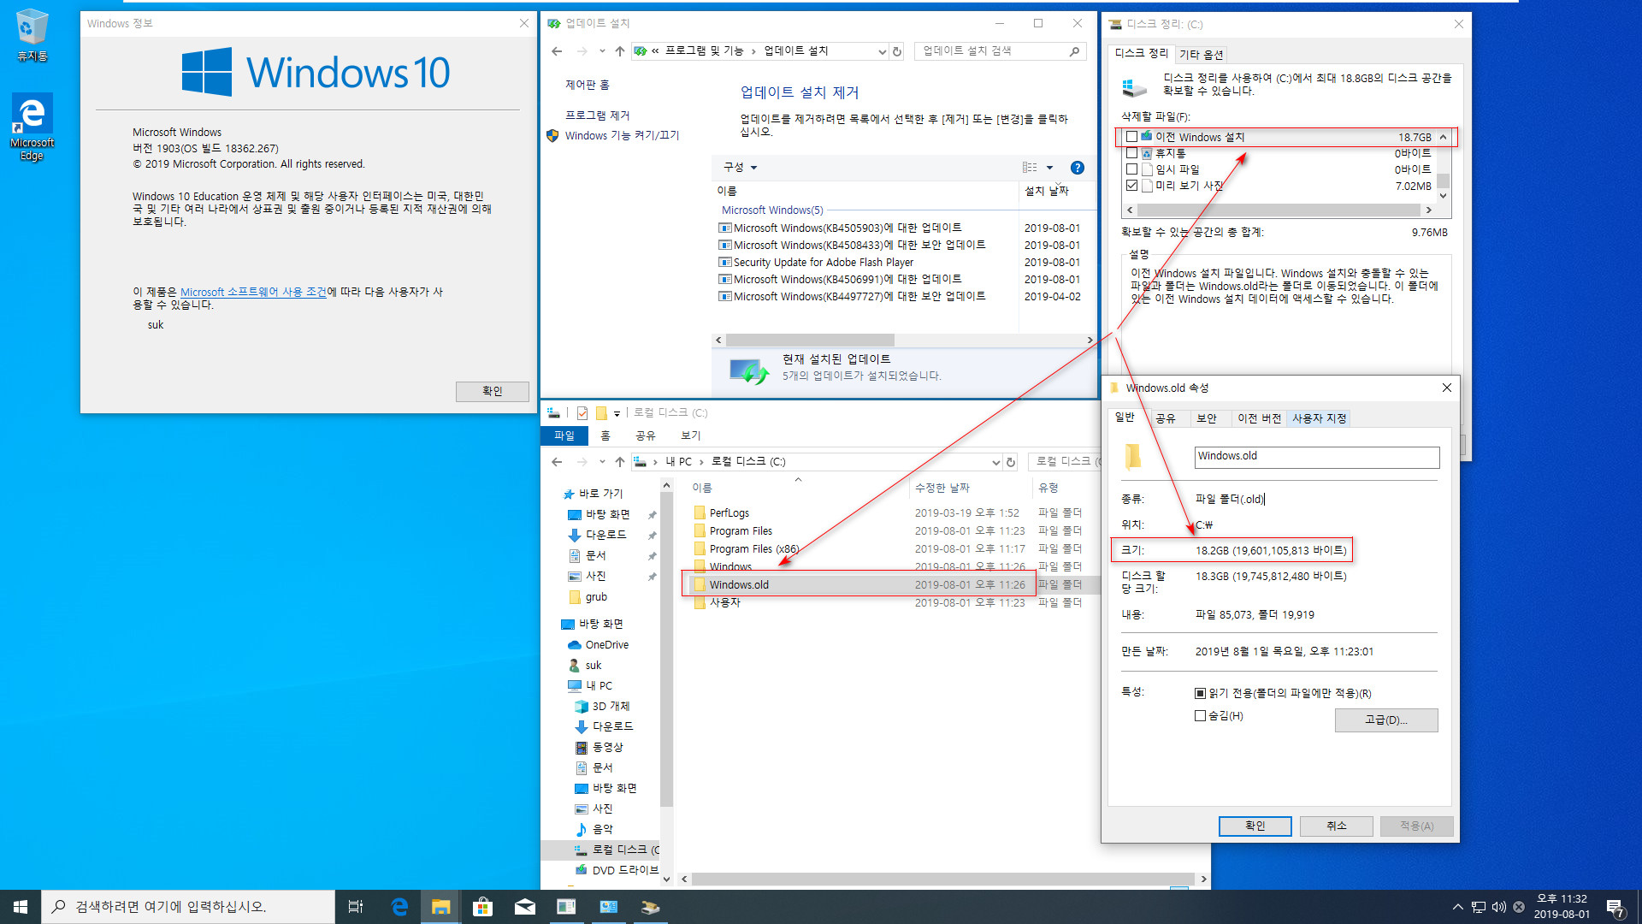1642x924 pixels.
Task: Refresh the Installed Updates address bar
Action: 897,51
